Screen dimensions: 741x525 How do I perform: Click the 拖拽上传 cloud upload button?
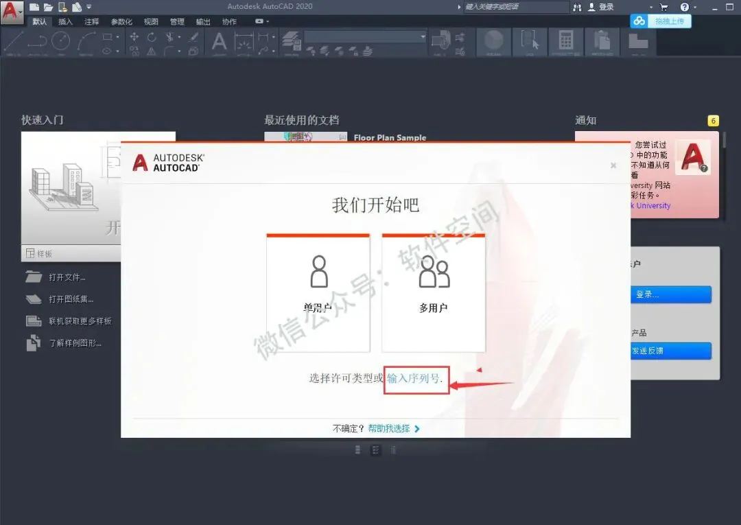(x=661, y=21)
